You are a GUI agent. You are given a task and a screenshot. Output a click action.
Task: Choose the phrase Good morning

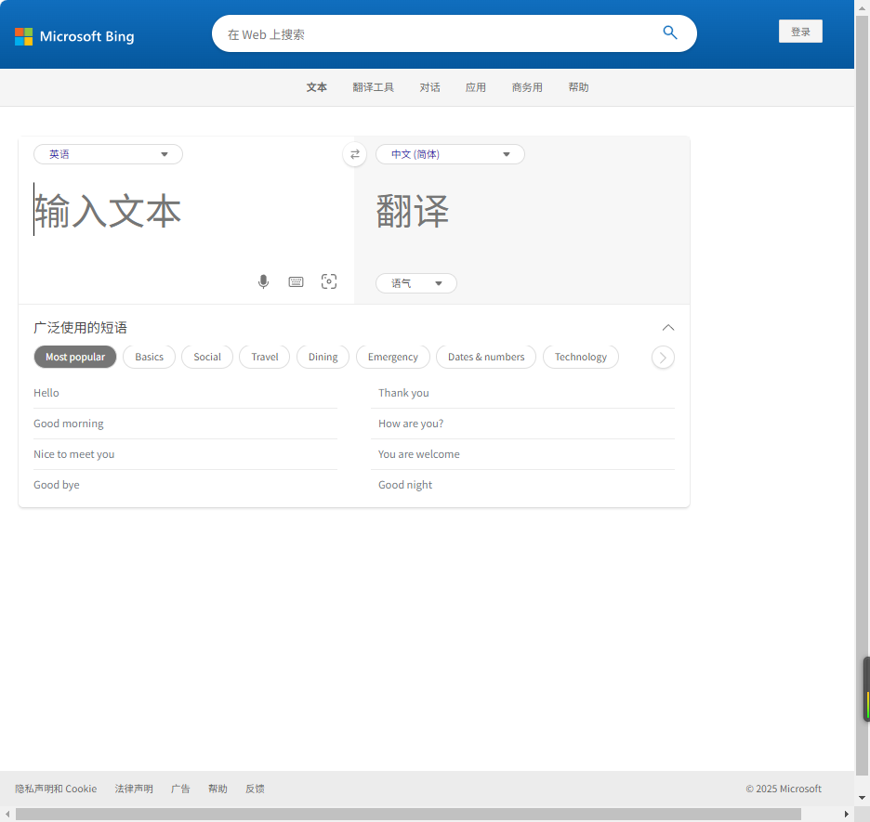pyautogui.click(x=185, y=424)
